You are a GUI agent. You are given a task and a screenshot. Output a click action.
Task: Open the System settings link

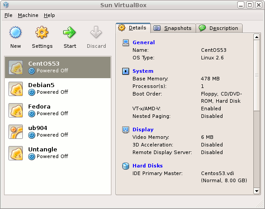click(143, 71)
